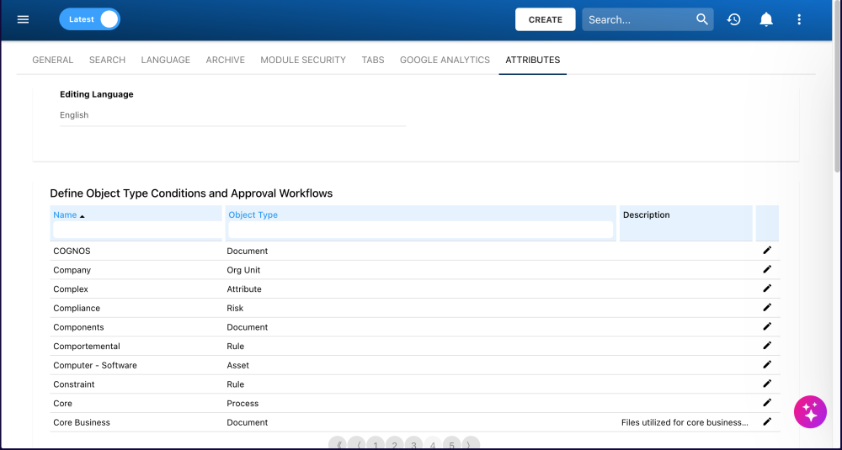Edit the Components row with pencil icon
The height and width of the screenshot is (450, 842).
(x=767, y=326)
